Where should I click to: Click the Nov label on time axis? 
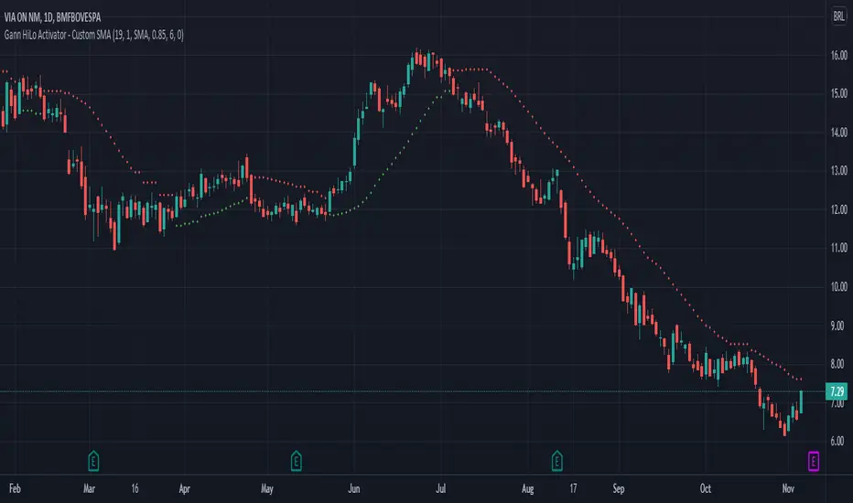788,488
